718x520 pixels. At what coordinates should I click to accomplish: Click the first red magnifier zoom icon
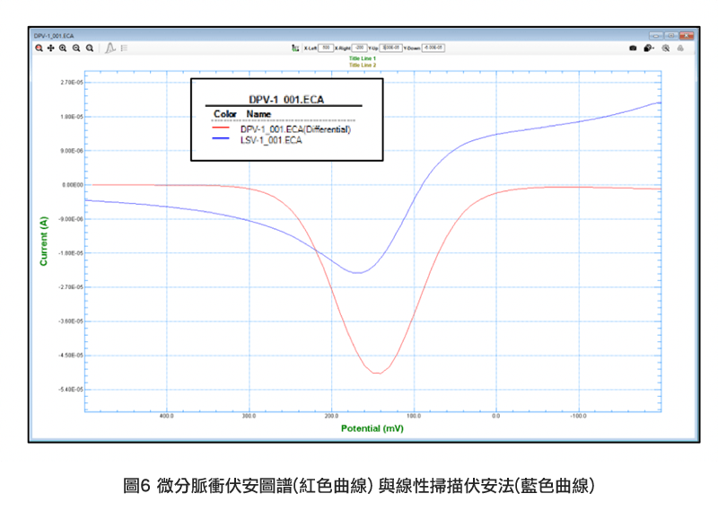click(x=39, y=48)
